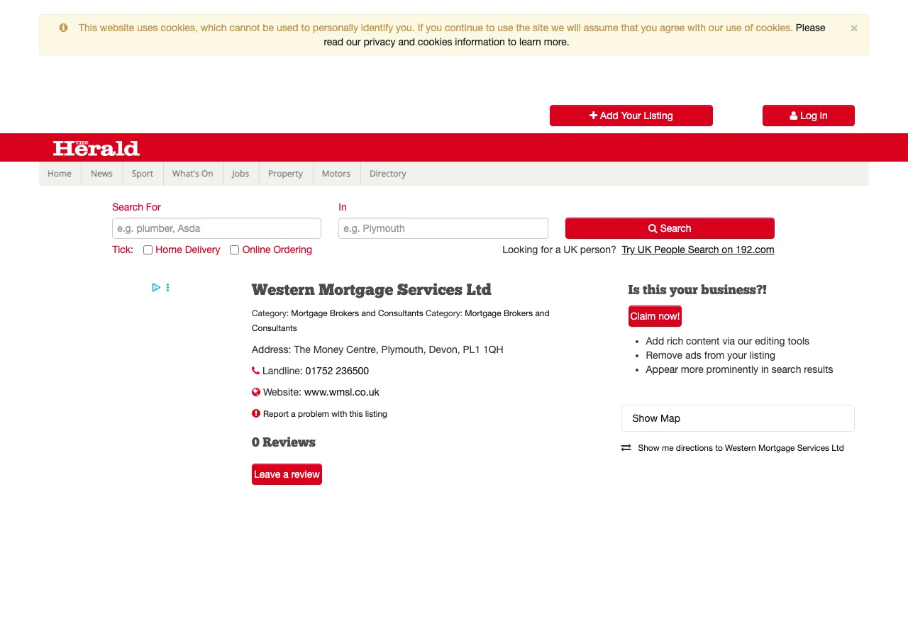Dismiss the cookies notice with the X
The image size is (908, 638).
(853, 28)
